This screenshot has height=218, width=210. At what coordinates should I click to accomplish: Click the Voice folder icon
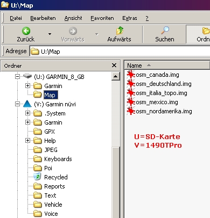[38, 214]
